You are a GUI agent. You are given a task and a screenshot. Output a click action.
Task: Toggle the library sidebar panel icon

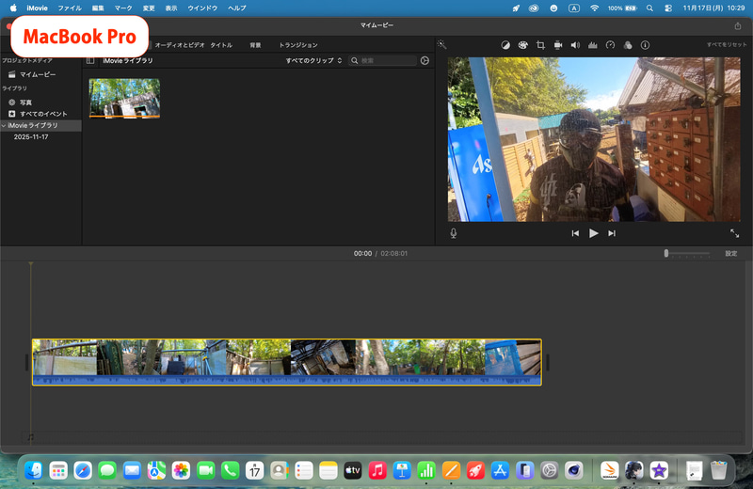[x=90, y=60]
